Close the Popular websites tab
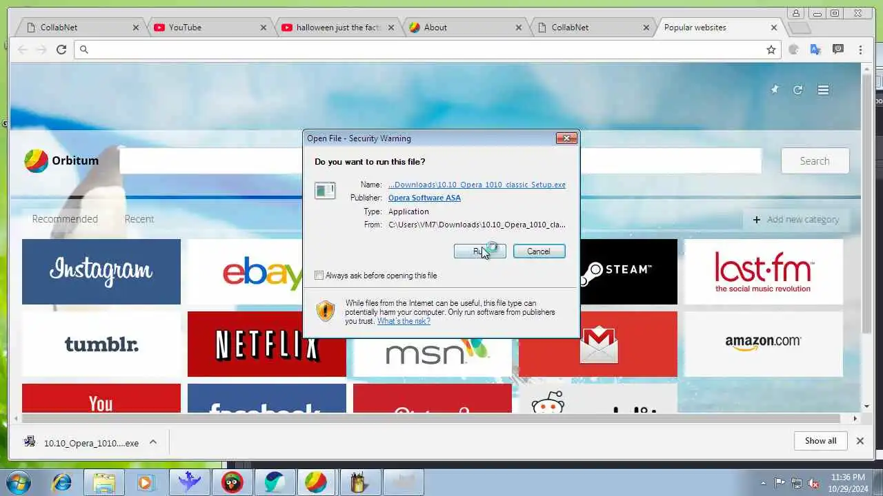Screen dimensions: 883x496 pyautogui.click(x=774, y=28)
